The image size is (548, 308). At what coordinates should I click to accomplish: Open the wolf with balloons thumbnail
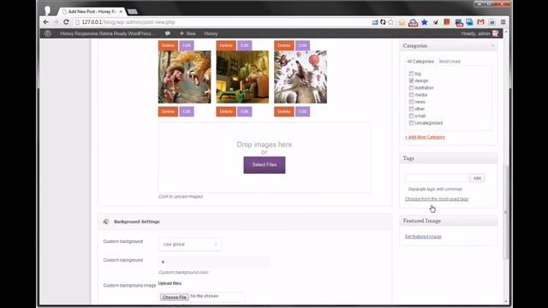[x=301, y=77]
